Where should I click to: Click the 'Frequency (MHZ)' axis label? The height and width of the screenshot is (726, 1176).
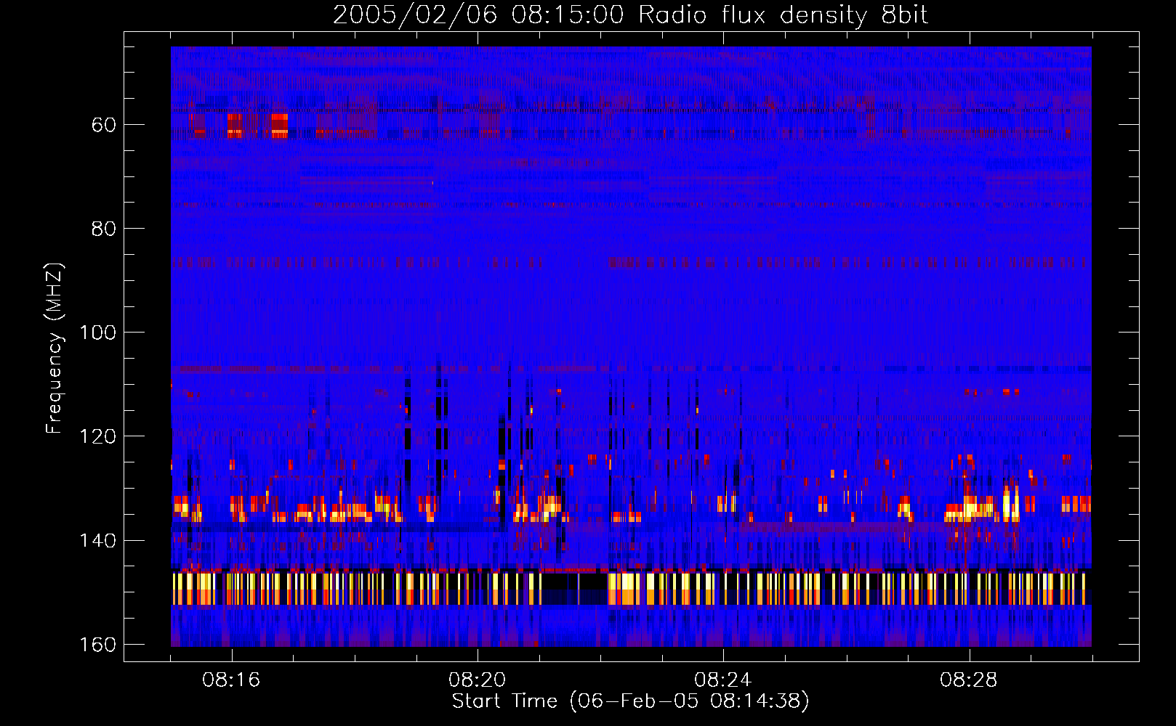[55, 348]
